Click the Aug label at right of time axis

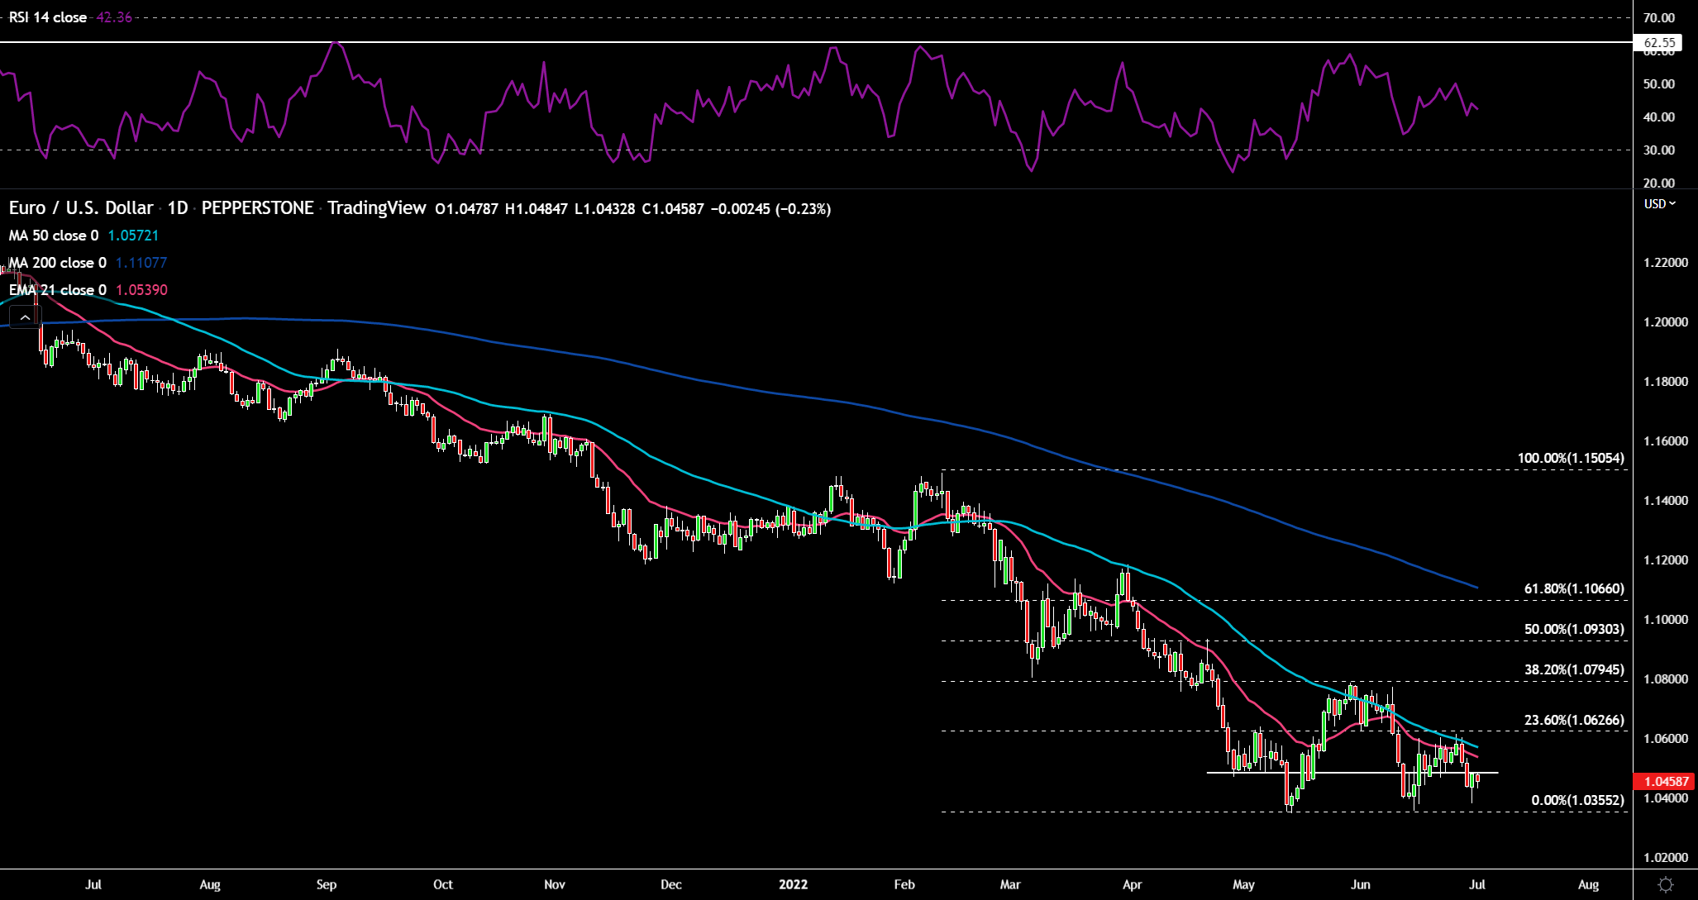click(1588, 884)
